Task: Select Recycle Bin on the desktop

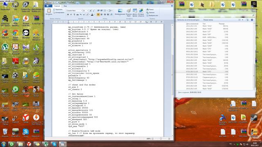Action: coord(5,133)
